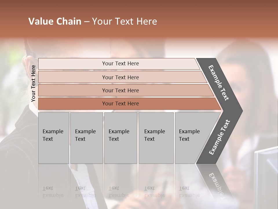Select the lower dark chevron arm "Example Text"
The image size is (278, 209).
(220, 137)
